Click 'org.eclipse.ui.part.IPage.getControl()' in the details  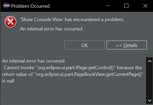click(x=76, y=68)
